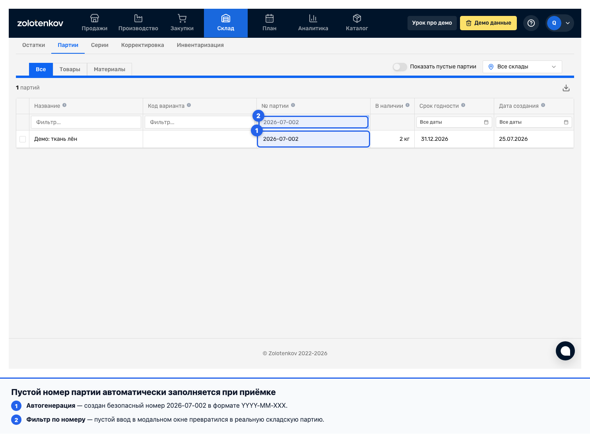Open the Продажи section icon
Screen dimensions: 590x434
[95, 18]
